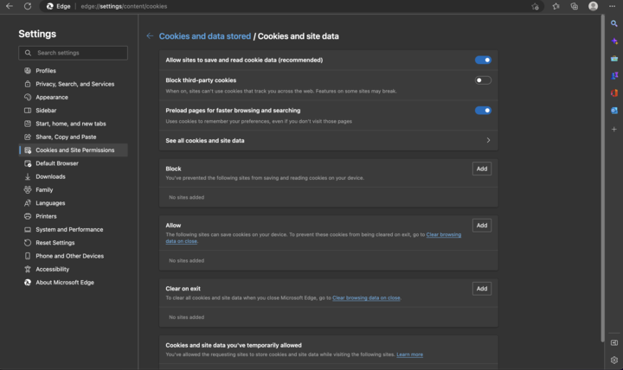This screenshot has width=623, height=370.
Task: Open the Microsoft 365 sidebar icon
Action: [x=614, y=92]
